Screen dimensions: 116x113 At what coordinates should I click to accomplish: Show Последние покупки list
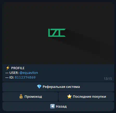[86, 97]
